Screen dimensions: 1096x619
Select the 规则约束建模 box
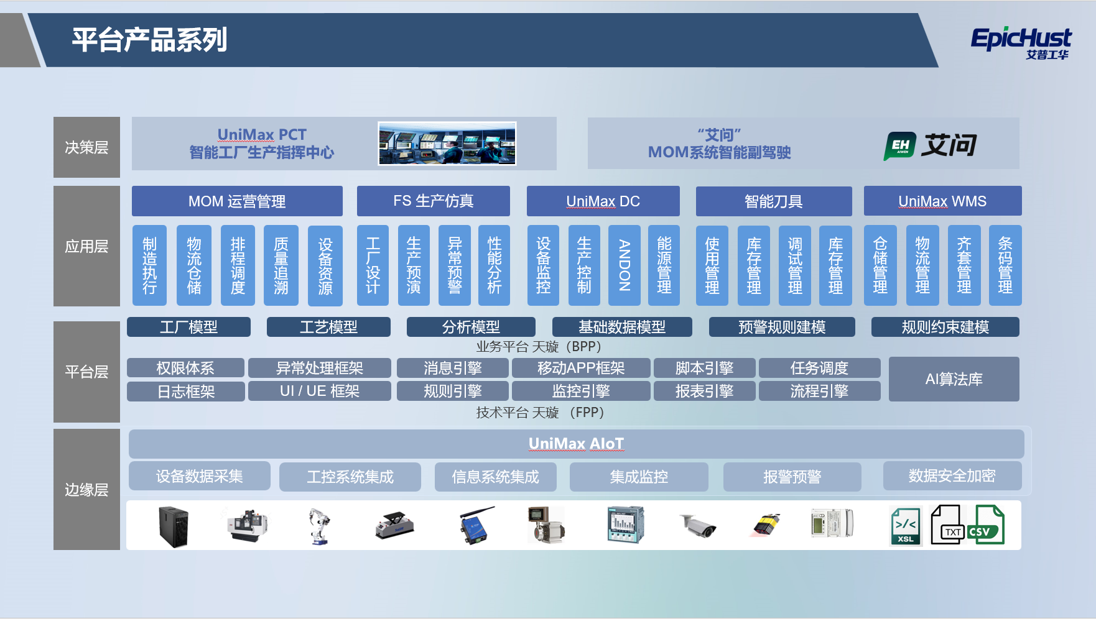pos(945,327)
